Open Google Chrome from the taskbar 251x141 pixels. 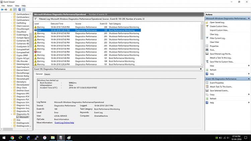click(12, 138)
